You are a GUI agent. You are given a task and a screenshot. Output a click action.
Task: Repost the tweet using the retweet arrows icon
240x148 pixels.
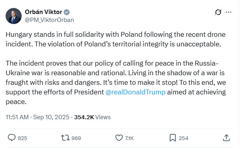65,138
